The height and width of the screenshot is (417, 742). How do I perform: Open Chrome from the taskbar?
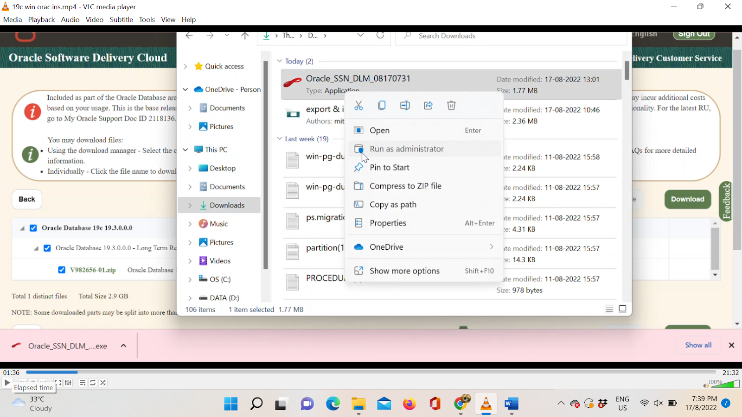(461, 403)
